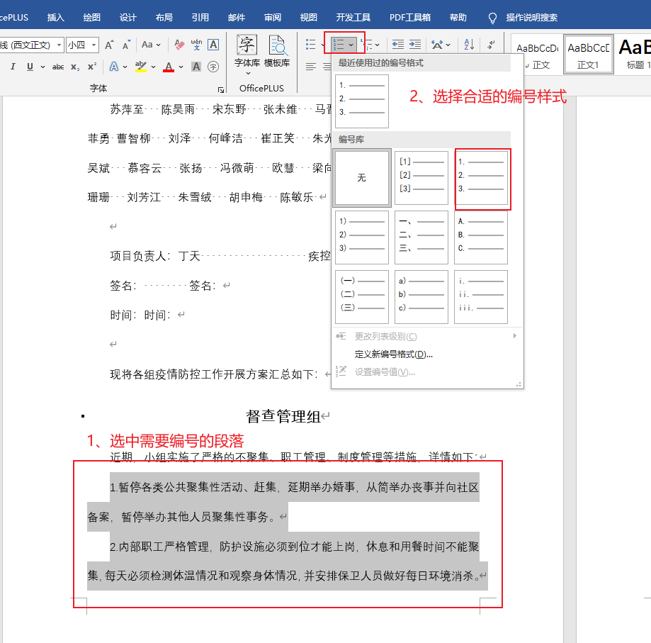This screenshot has height=643, width=651.
Task: Open the Change Case Aa dropdown
Action: (x=151, y=45)
